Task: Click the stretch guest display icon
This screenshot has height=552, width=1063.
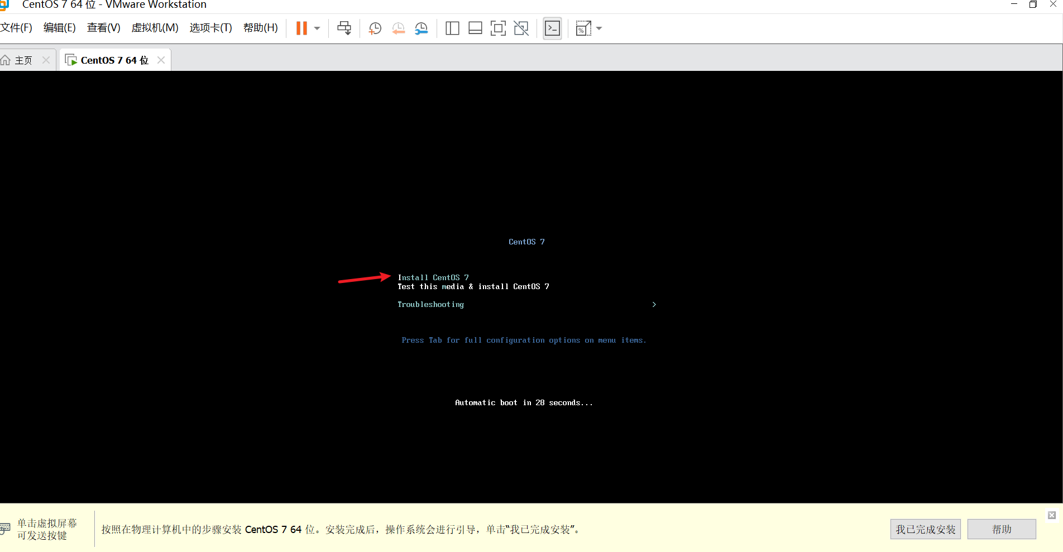Action: [x=583, y=28]
